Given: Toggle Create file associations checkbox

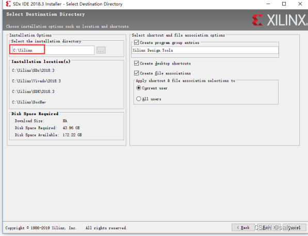Looking at the screenshot, I should point(137,73).
